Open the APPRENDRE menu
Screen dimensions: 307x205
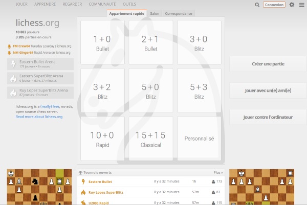tap(45, 4)
